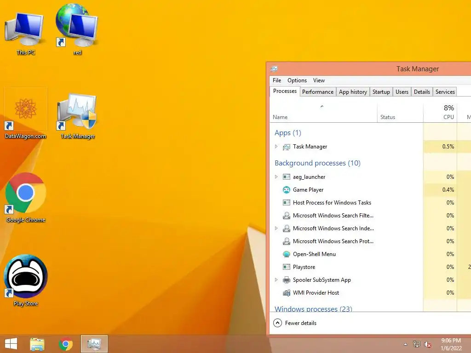Screen dimensions: 471x353
Task: Click the WMI Provider Host icon
Action: point(287,293)
